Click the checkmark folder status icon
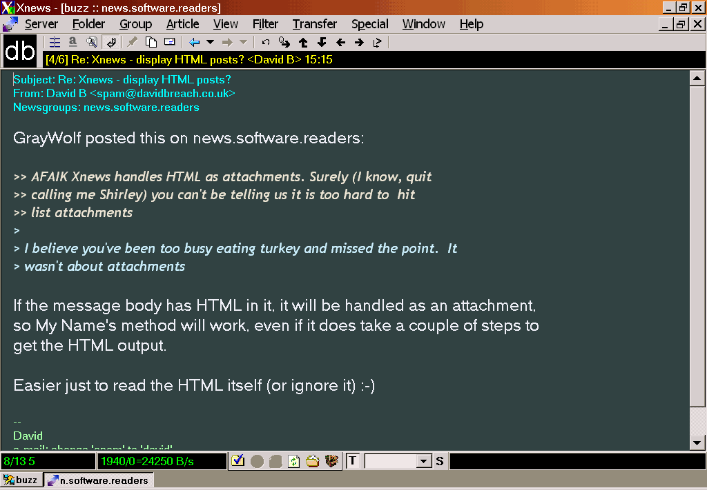 (x=238, y=461)
